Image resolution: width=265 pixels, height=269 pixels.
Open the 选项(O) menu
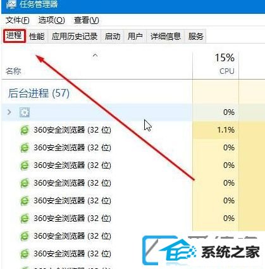(x=52, y=20)
